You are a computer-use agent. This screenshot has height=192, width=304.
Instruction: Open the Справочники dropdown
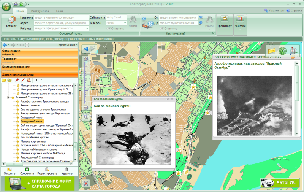click(66, 45)
